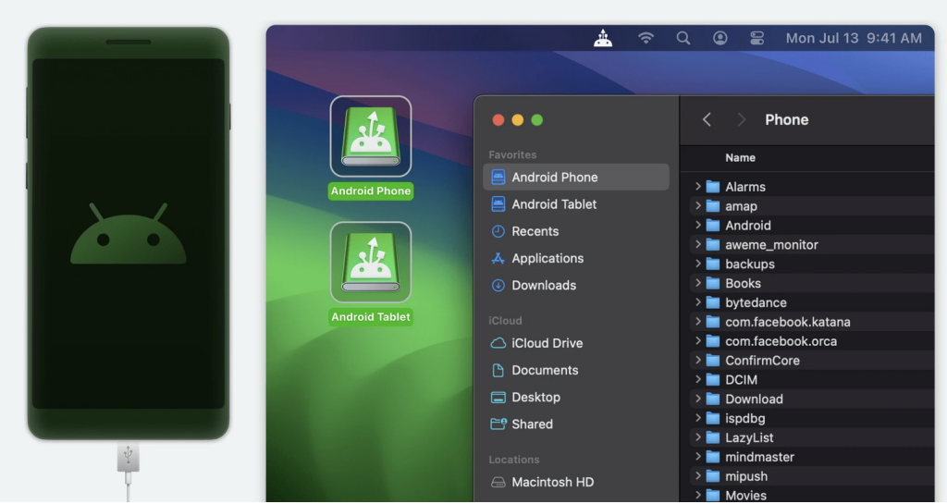Select the aweme_monitor folder icon
The image size is (947, 504).
[x=713, y=244]
